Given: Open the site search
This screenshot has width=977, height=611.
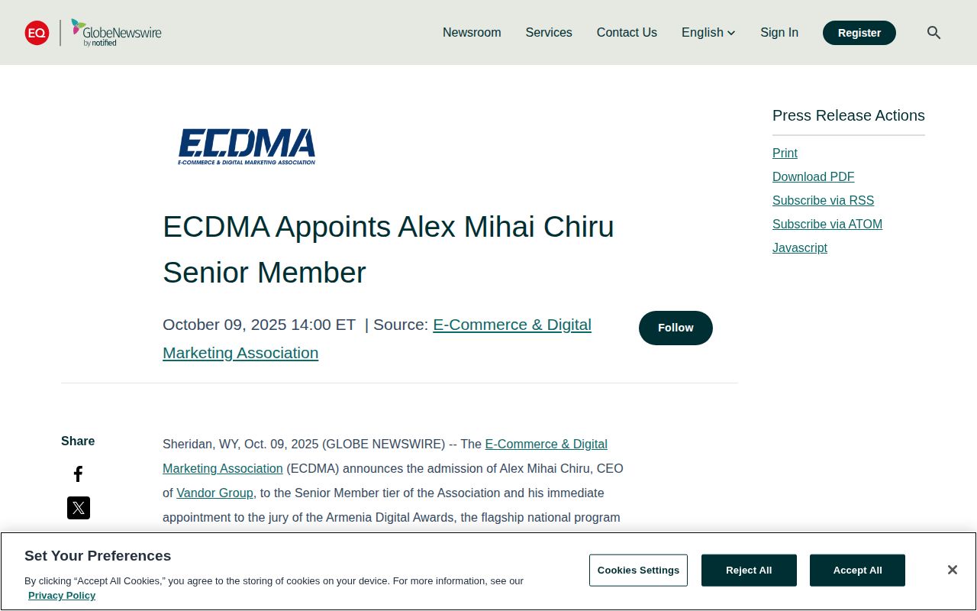Looking at the screenshot, I should pyautogui.click(x=933, y=32).
